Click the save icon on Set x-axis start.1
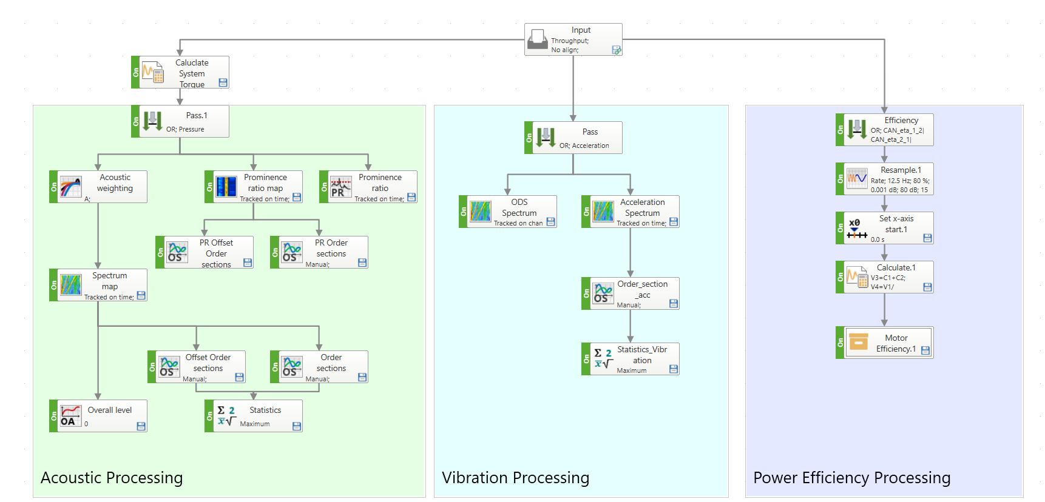Screen dimensions: 1045x502 927,238
